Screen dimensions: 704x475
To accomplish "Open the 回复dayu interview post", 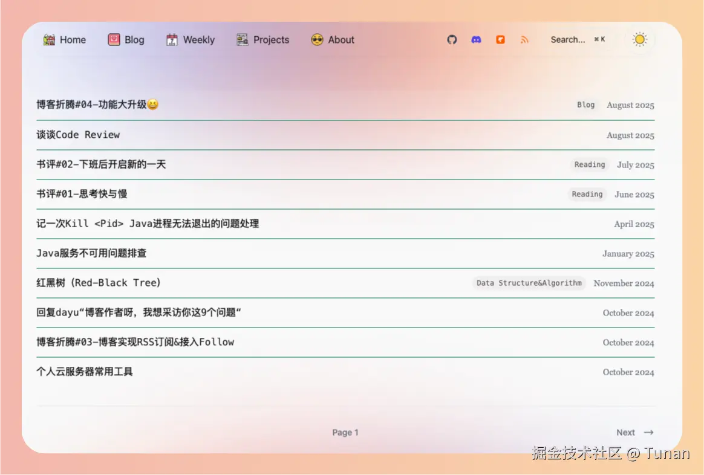I will 139,312.
